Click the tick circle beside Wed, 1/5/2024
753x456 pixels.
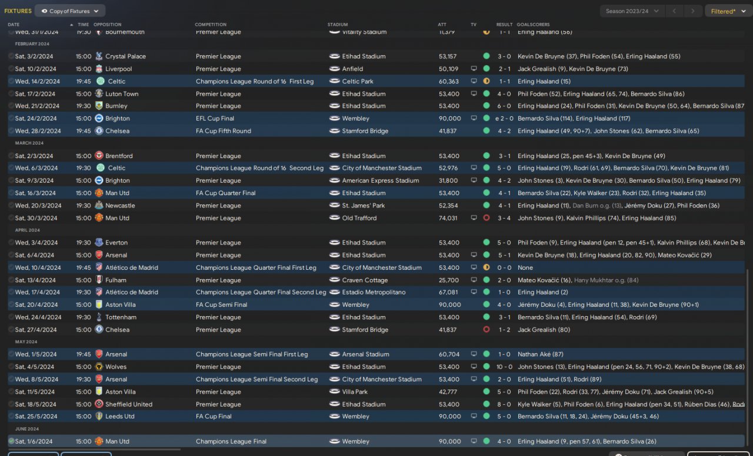(11, 354)
